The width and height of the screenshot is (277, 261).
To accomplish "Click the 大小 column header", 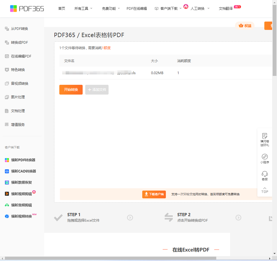I will click(154, 61).
